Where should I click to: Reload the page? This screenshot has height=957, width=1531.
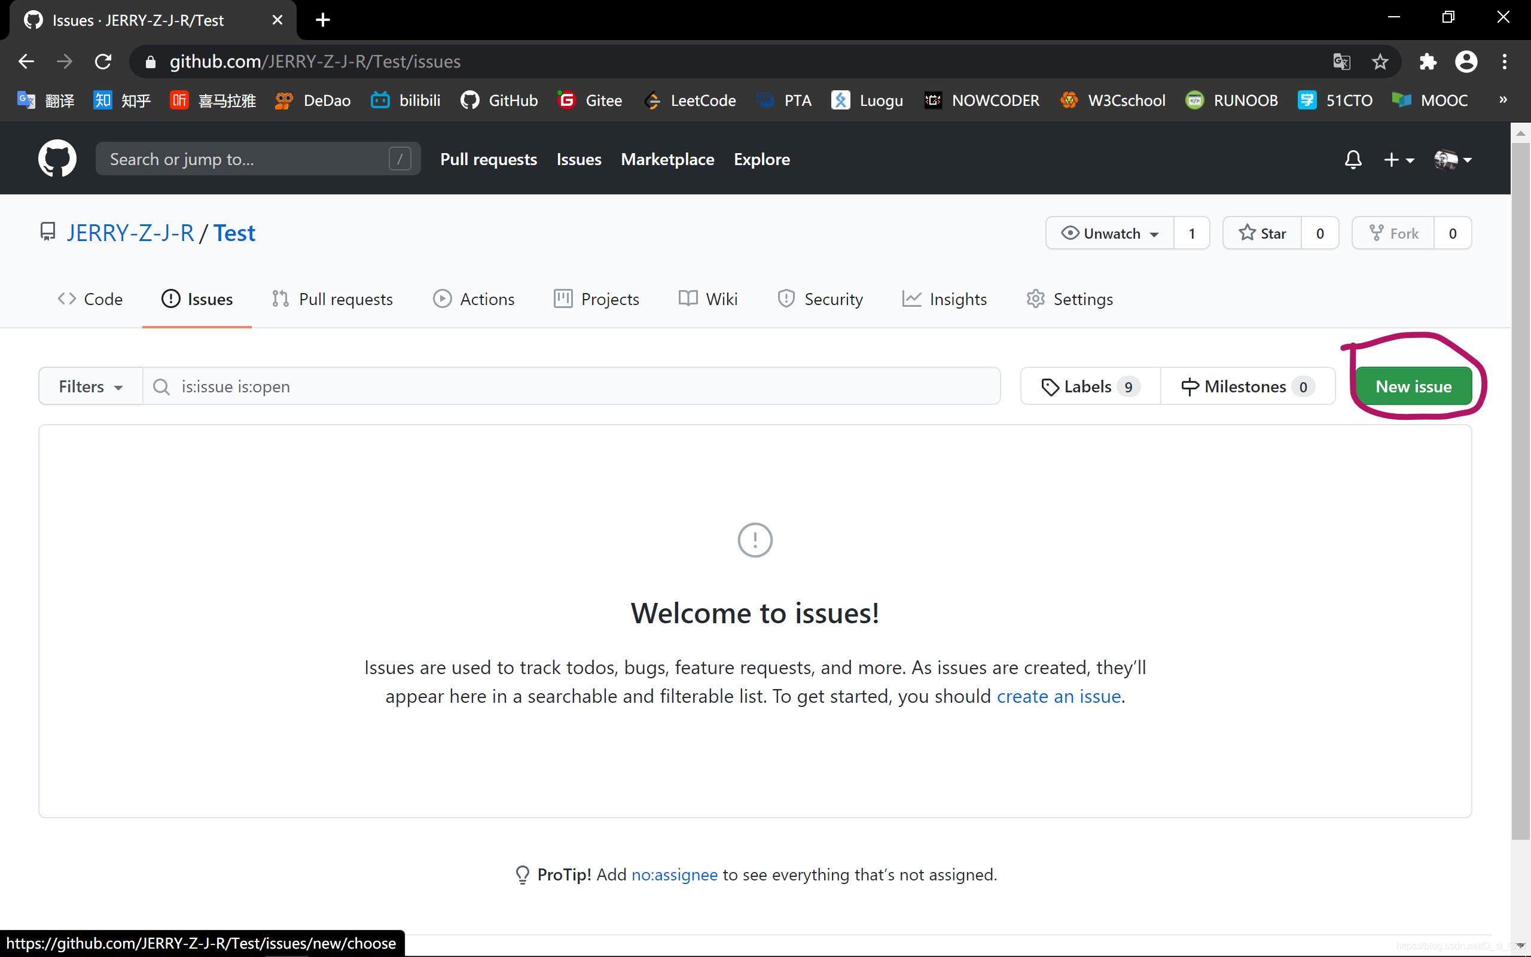pyautogui.click(x=103, y=62)
